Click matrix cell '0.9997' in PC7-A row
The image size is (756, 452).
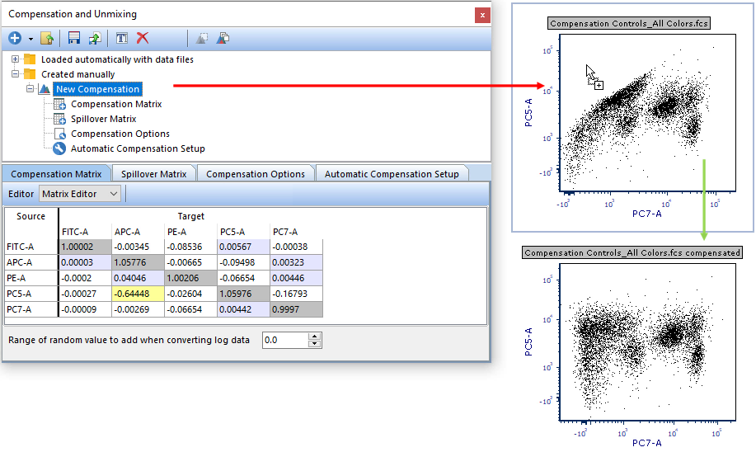[x=296, y=309]
